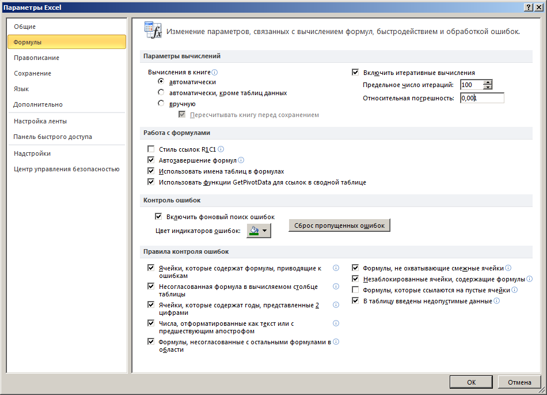Toggle Формулы, не охватывающие смежные ячейки
This screenshot has width=547, height=395.
[355, 268]
